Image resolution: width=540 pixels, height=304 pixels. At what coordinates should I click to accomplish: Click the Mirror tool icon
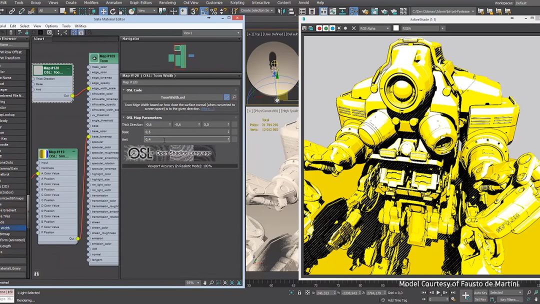[281, 11]
